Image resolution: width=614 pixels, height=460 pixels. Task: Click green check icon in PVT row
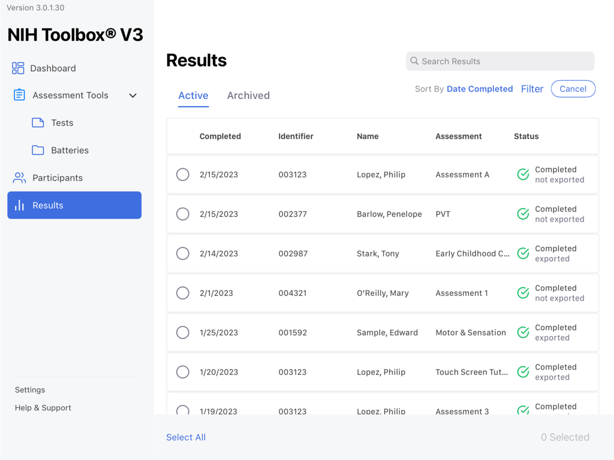coord(523,214)
